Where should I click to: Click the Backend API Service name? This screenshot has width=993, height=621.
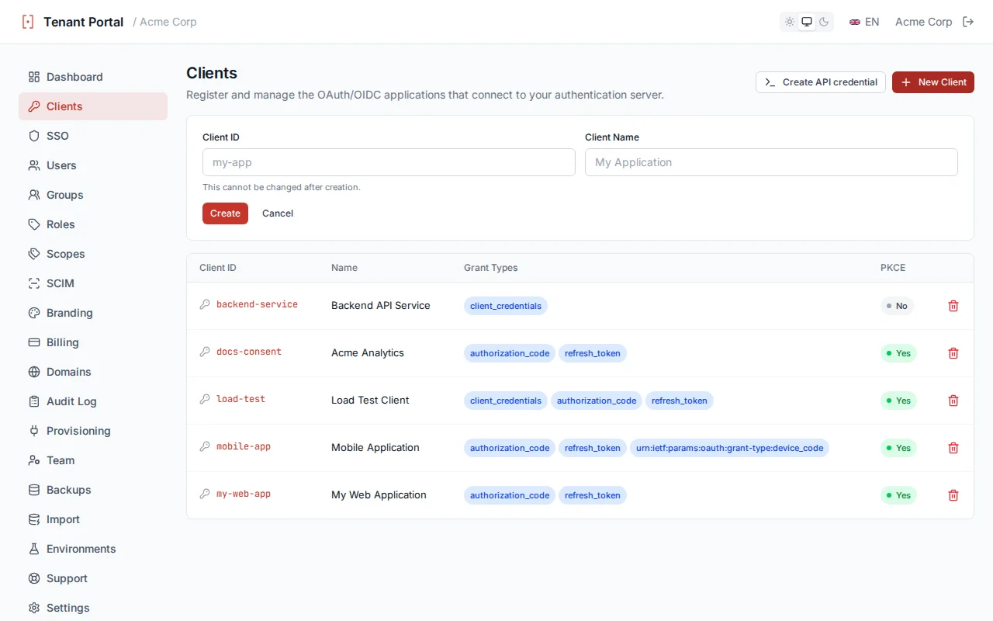click(381, 306)
